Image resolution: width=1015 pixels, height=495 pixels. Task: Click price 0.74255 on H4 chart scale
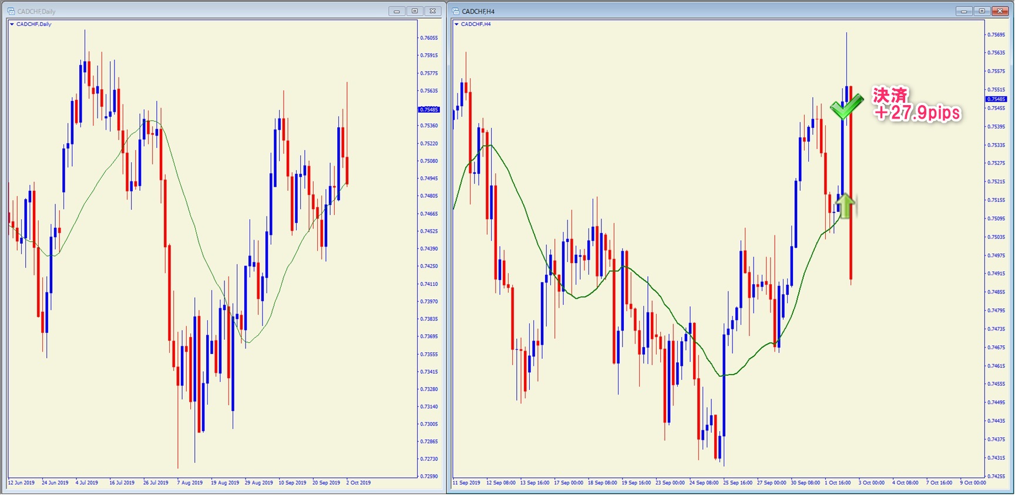click(996, 476)
